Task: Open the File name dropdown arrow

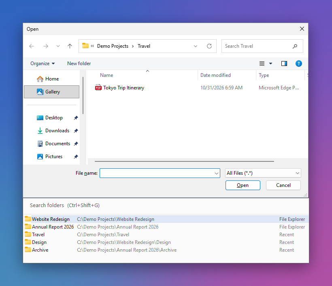Action: 216,173
